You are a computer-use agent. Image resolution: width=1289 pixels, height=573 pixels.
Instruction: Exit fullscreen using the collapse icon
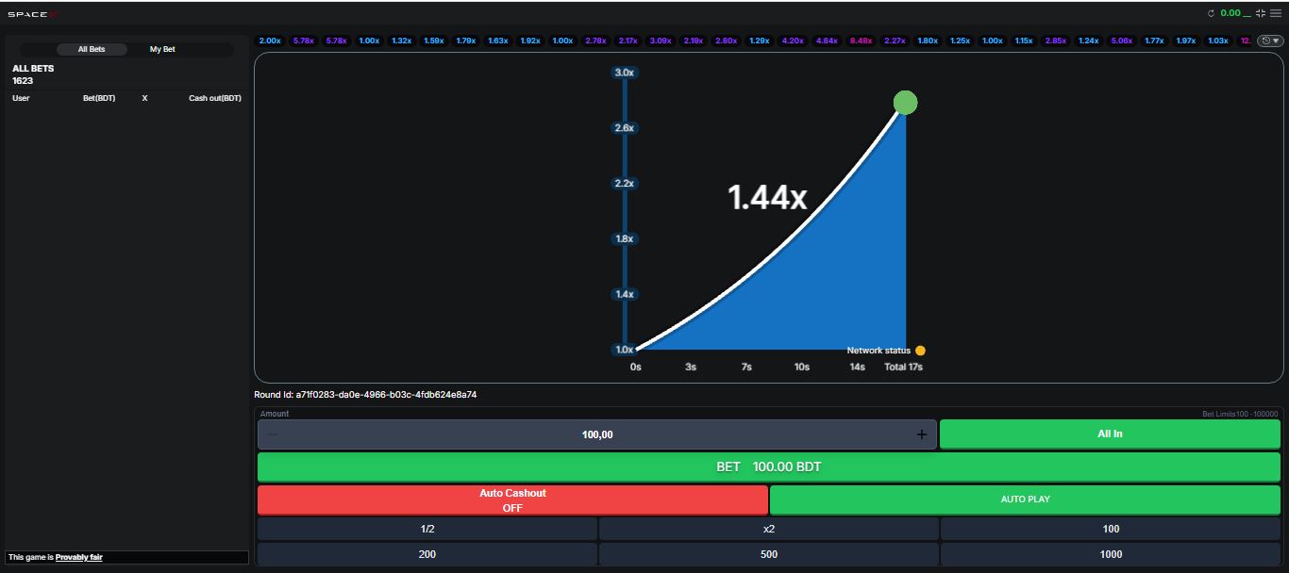1260,13
